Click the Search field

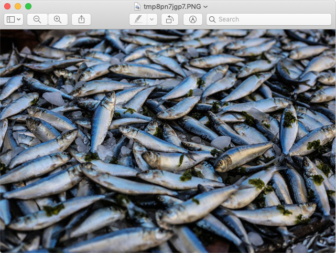pos(269,19)
